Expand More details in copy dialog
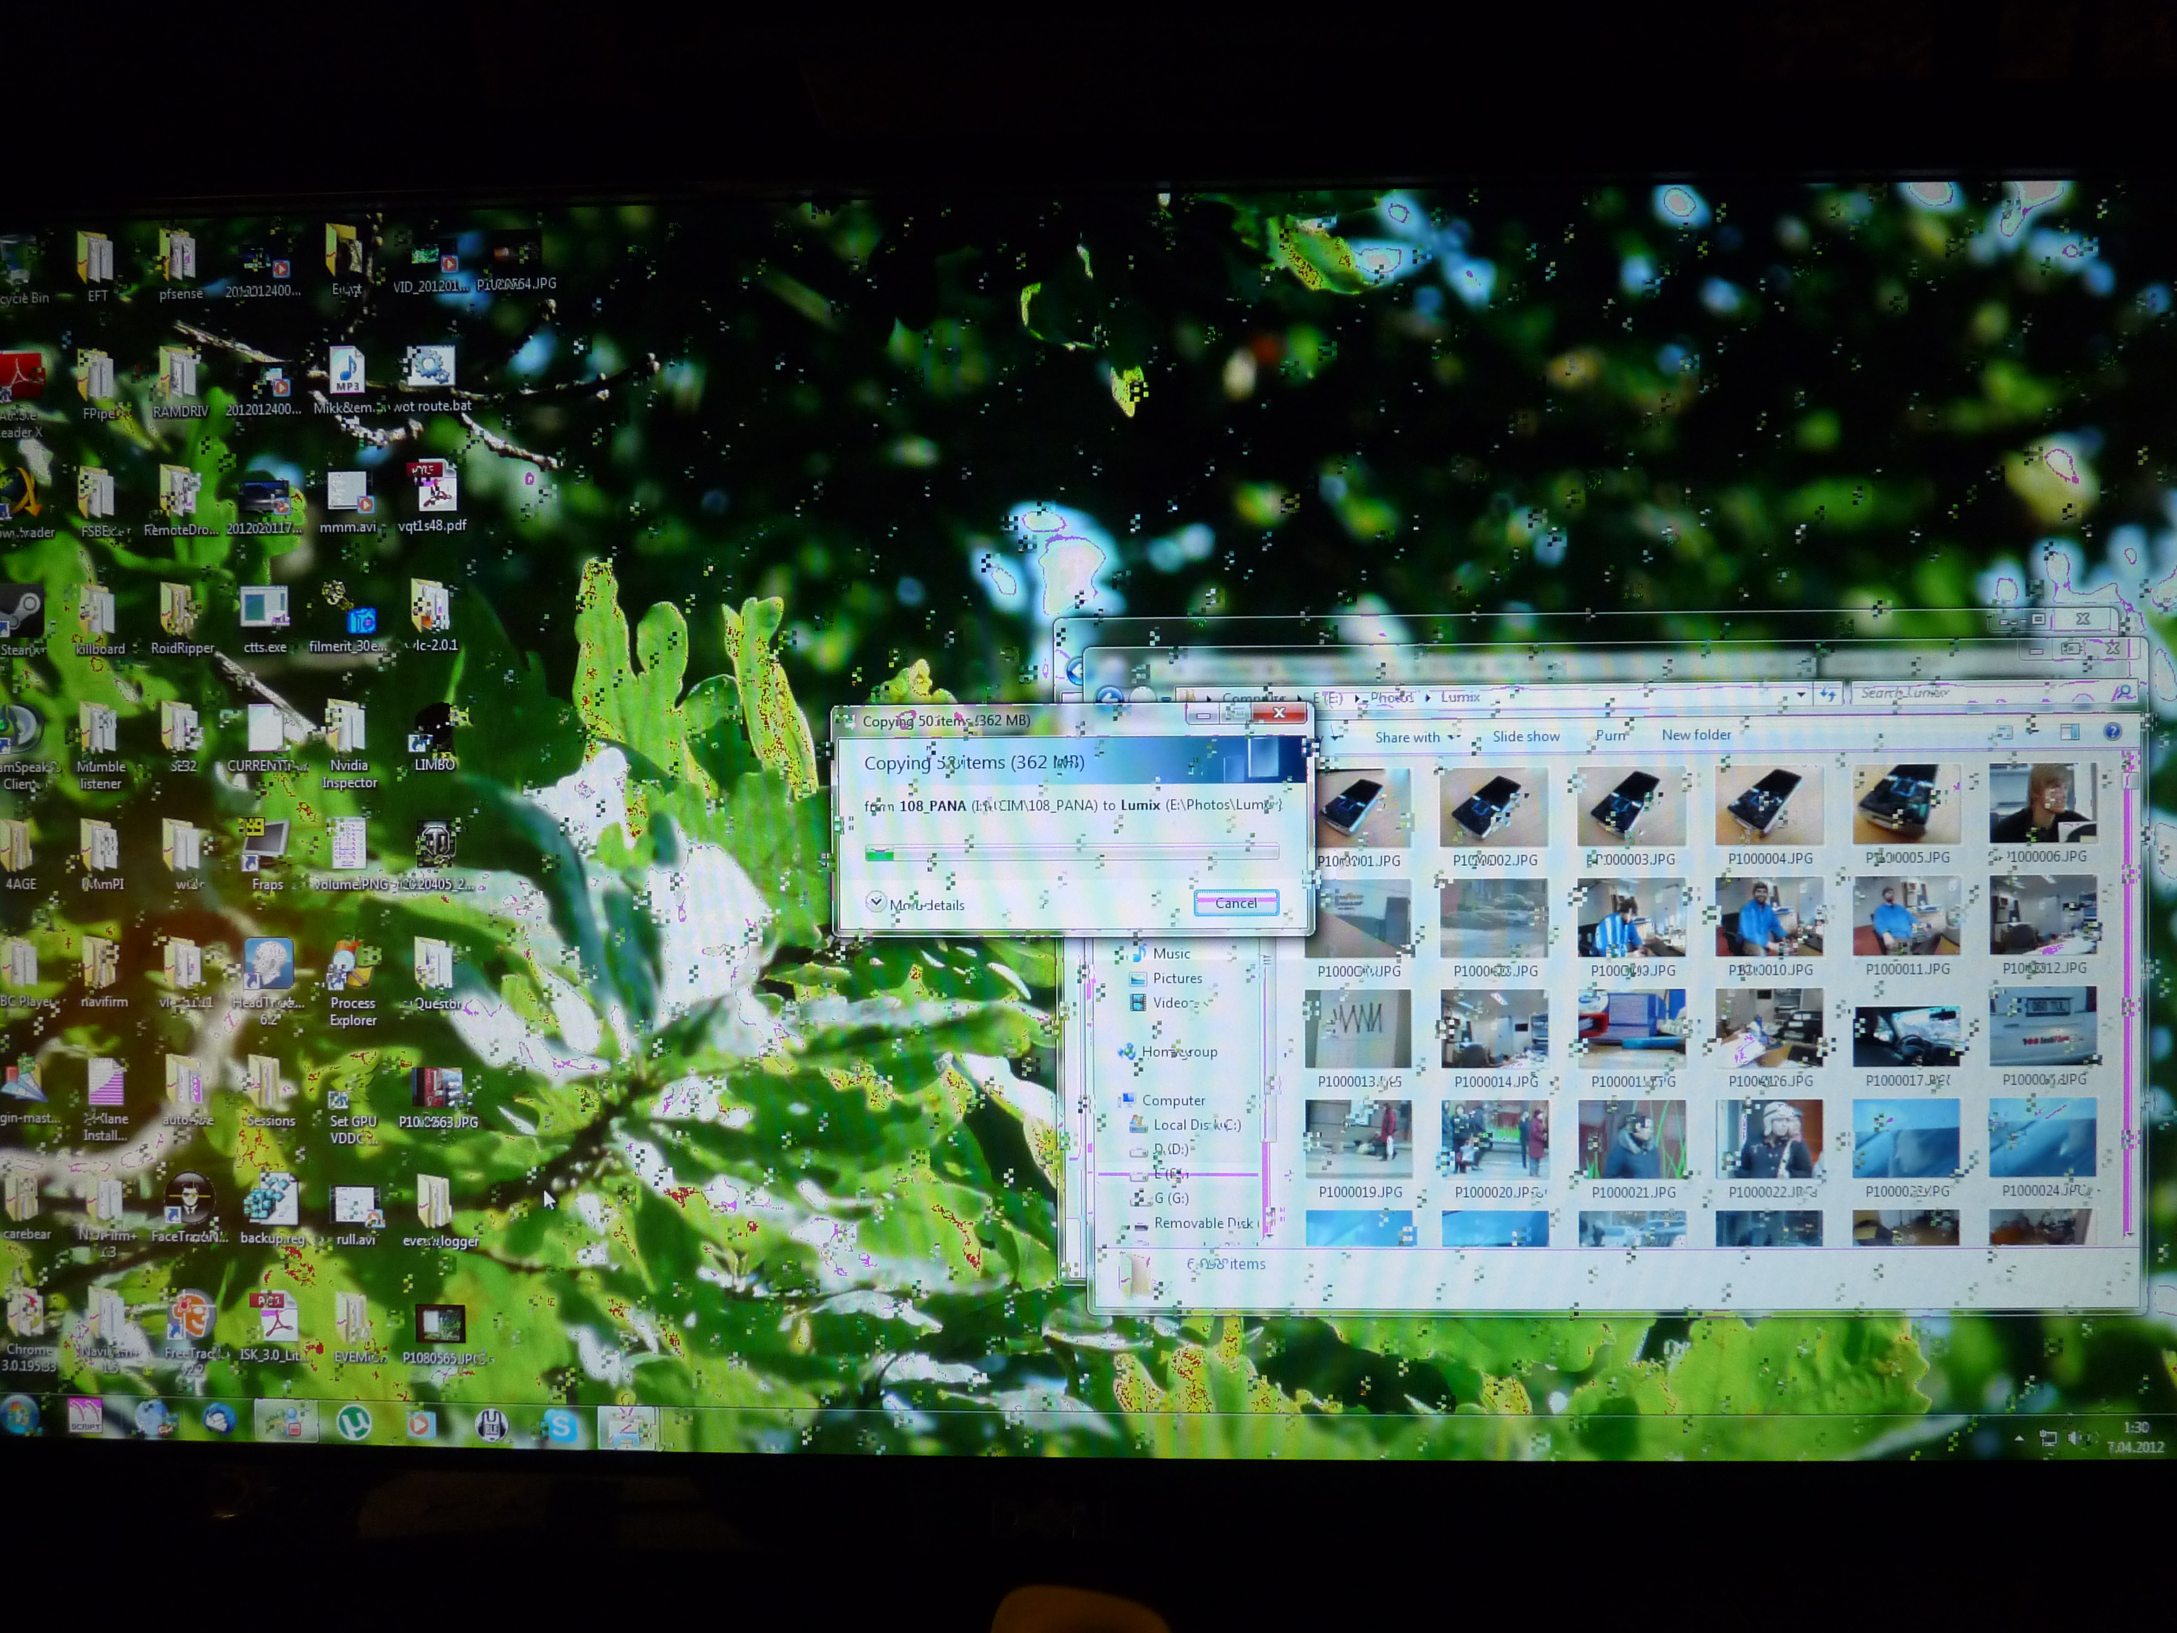This screenshot has height=1633, width=2177. (914, 904)
